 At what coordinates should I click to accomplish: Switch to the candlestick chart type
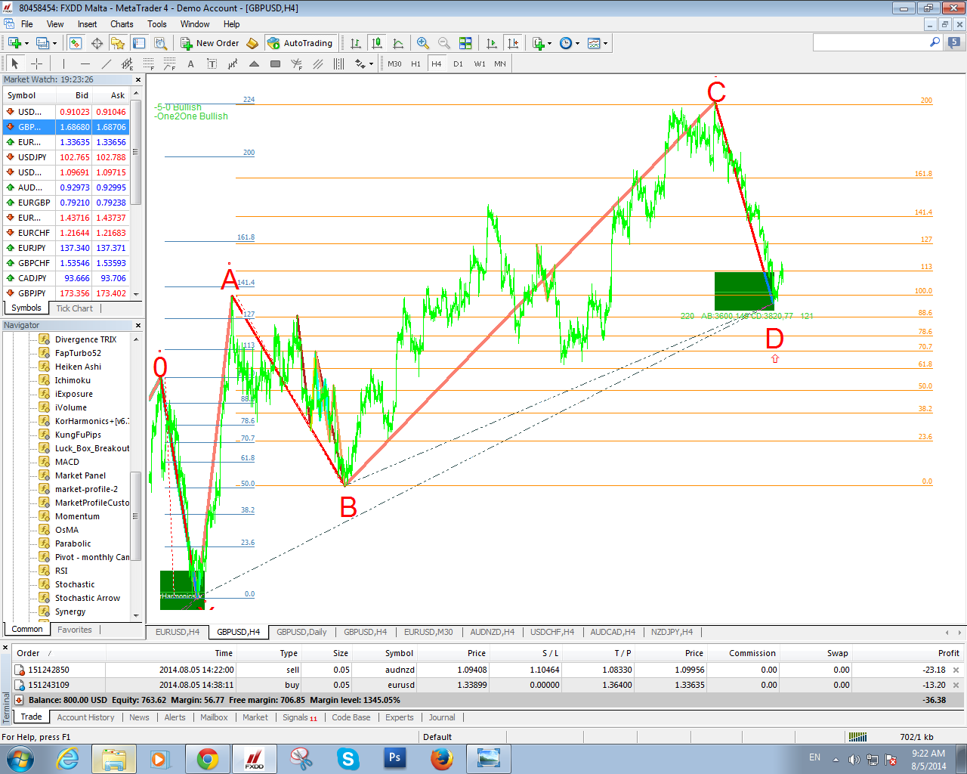[x=377, y=43]
